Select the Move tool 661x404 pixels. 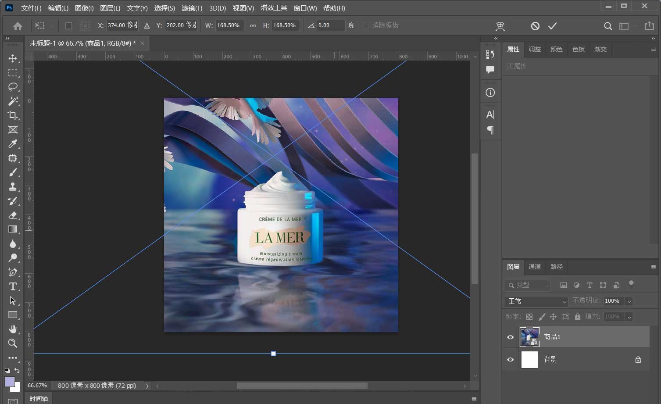click(13, 58)
